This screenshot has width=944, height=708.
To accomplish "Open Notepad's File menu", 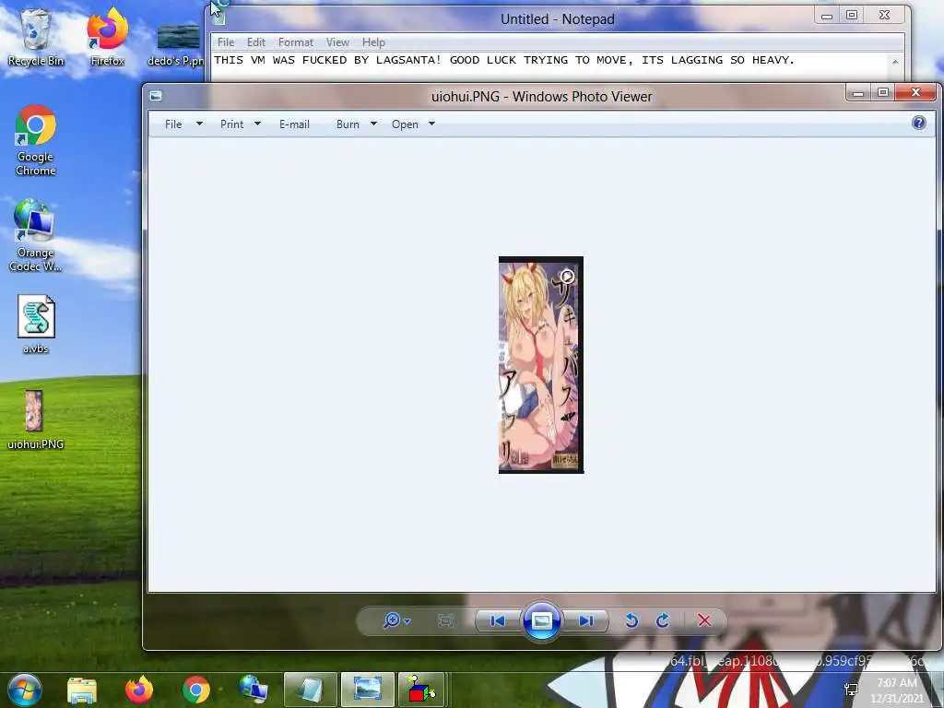I will pos(226,42).
